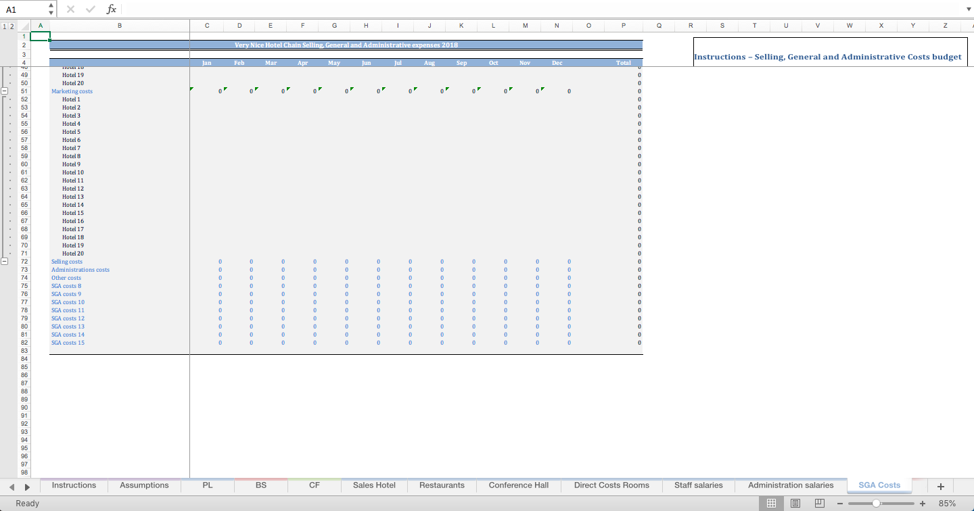
Task: Collapse the group at row 72
Action: (x=4, y=262)
